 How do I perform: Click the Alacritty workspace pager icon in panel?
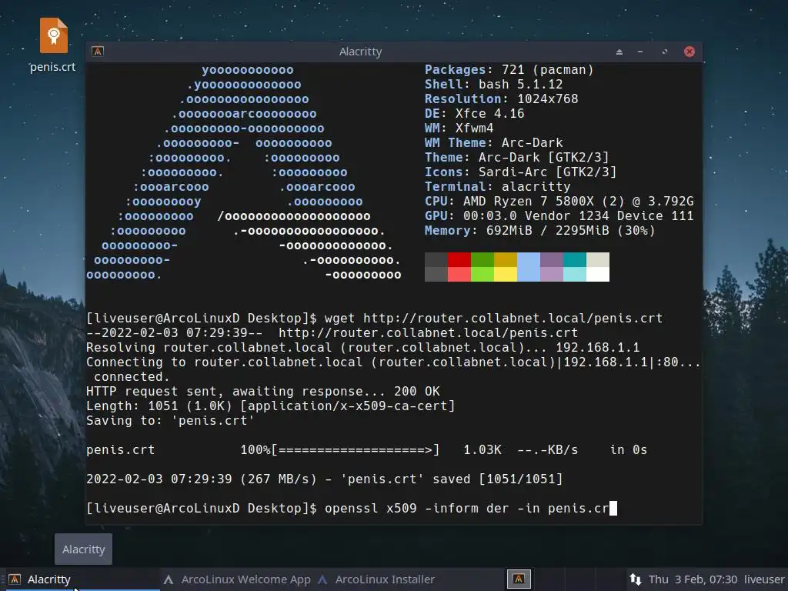point(519,579)
